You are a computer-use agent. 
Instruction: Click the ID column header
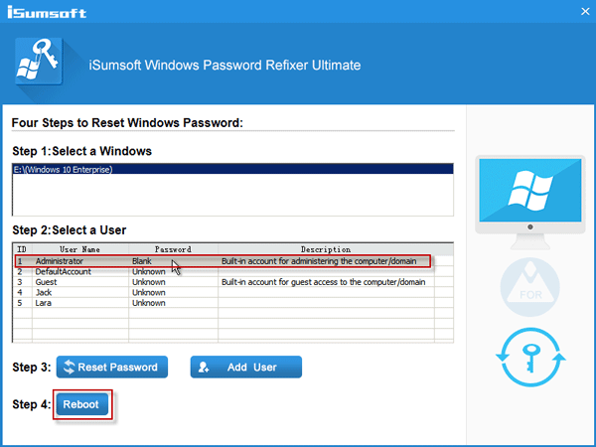pyautogui.click(x=23, y=249)
